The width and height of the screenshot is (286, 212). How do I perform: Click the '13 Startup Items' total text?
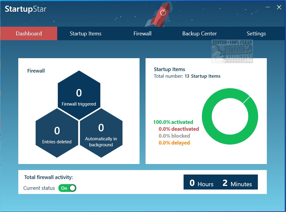click(x=202, y=76)
